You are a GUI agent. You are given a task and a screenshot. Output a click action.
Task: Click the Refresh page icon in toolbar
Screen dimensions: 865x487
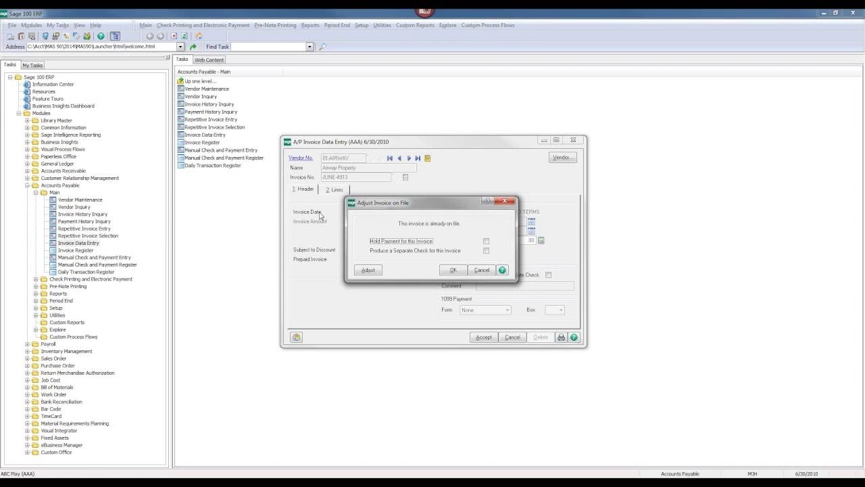(x=184, y=37)
